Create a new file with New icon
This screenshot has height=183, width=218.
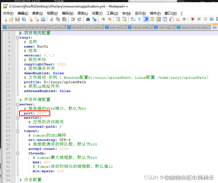(x=5, y=19)
